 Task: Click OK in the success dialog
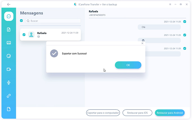(128, 65)
